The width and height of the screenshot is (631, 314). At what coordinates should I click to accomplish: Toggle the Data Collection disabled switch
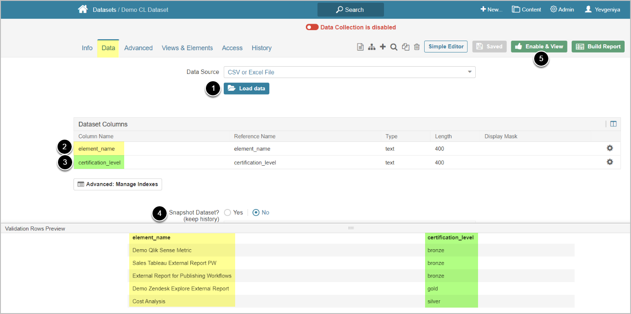click(312, 27)
